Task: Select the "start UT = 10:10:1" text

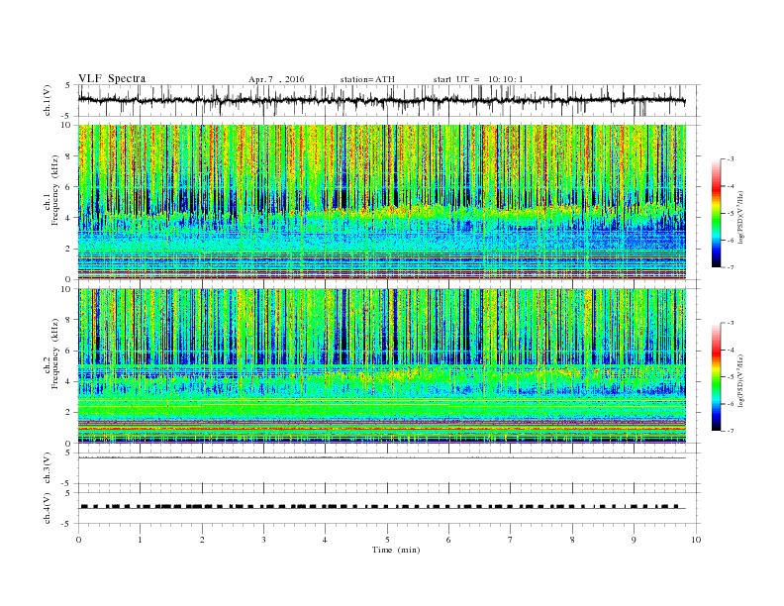Action: [478, 79]
